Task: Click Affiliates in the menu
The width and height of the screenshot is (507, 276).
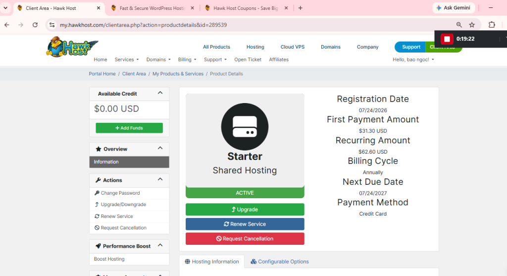Action: tap(279, 59)
